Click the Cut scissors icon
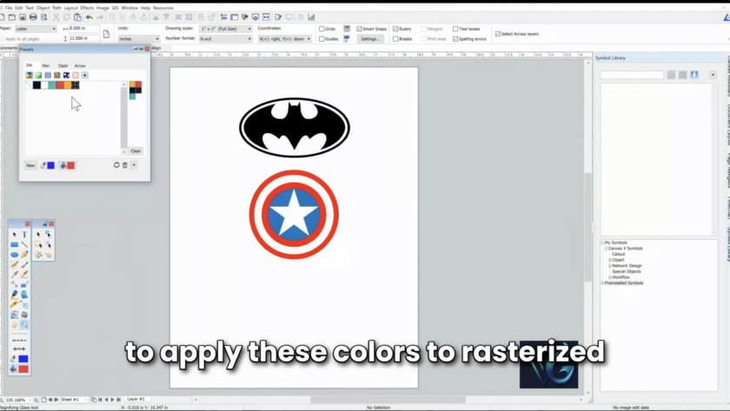The height and width of the screenshot is (411, 730). 56,17
